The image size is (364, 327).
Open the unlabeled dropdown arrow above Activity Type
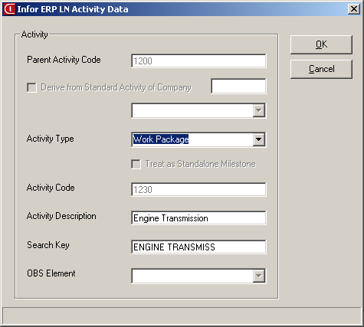click(259, 110)
